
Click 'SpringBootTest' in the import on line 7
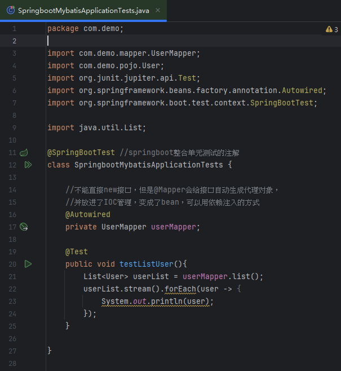click(282, 103)
